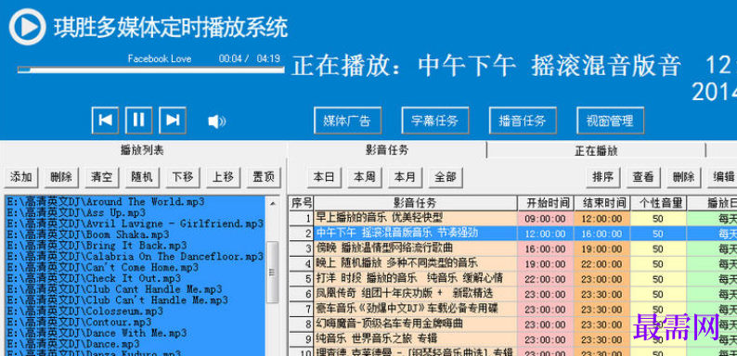
Task: Select task 中午下午 摇滚混音版音乐
Action: point(416,234)
